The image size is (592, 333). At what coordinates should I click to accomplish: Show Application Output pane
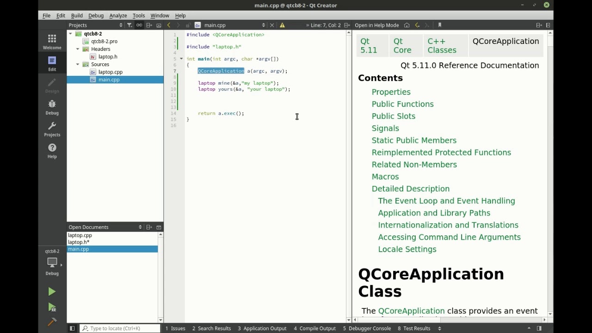262,328
